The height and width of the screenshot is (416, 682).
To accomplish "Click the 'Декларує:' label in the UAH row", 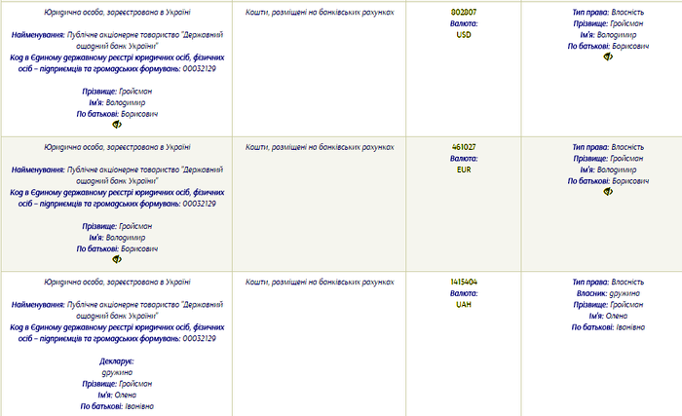I will pos(117,361).
